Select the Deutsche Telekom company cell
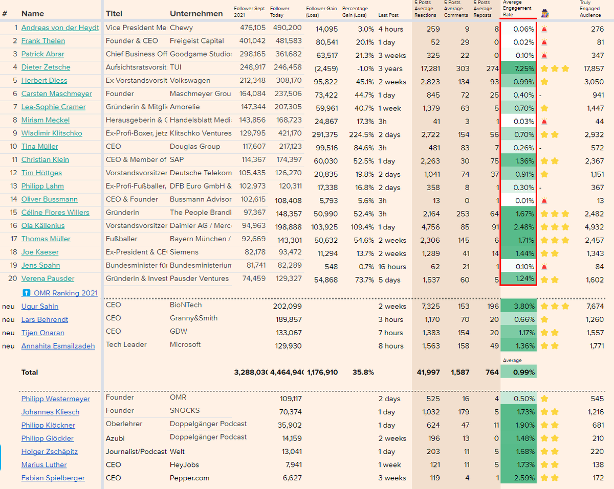This screenshot has height=489, width=614. (200, 173)
